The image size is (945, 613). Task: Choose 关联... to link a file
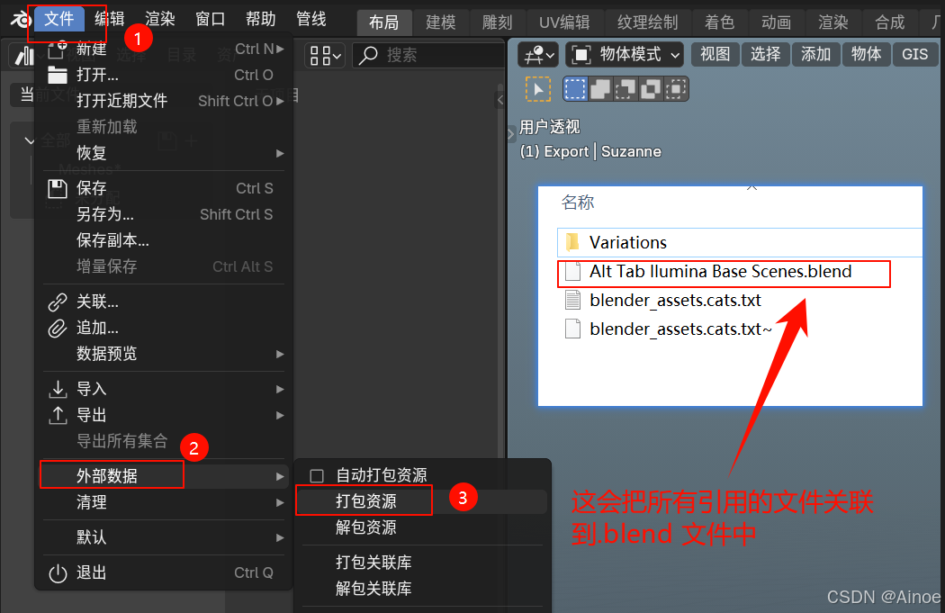click(x=164, y=302)
